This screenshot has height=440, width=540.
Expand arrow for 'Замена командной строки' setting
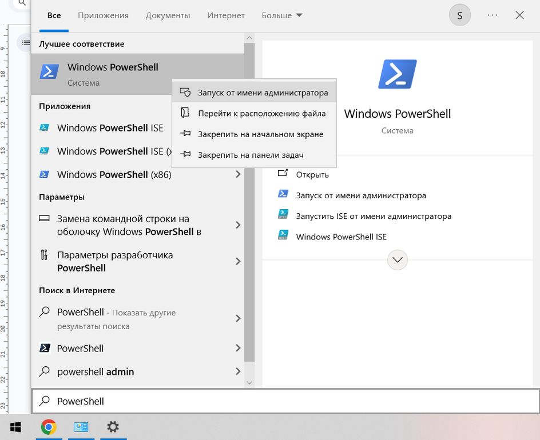tap(238, 225)
